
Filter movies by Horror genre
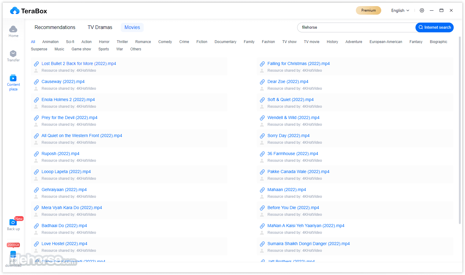pos(104,42)
